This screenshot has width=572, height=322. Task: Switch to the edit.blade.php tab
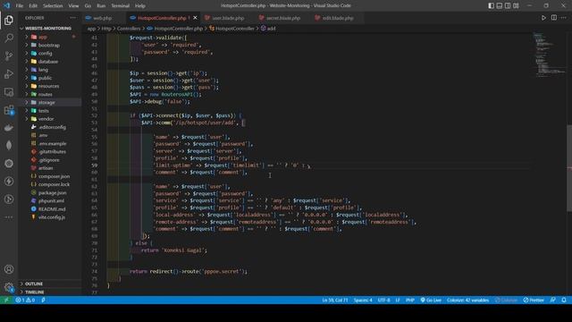tap(338, 18)
